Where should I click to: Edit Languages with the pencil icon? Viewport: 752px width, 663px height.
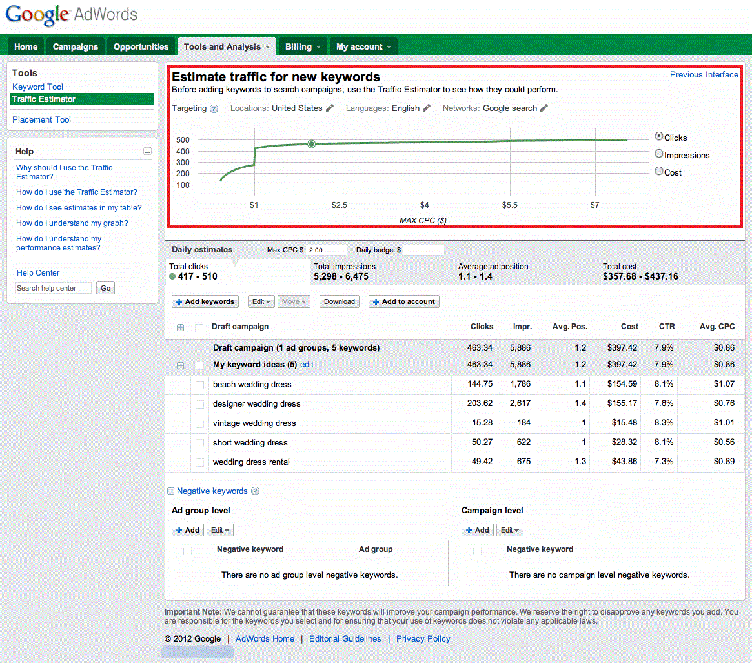pyautogui.click(x=427, y=108)
